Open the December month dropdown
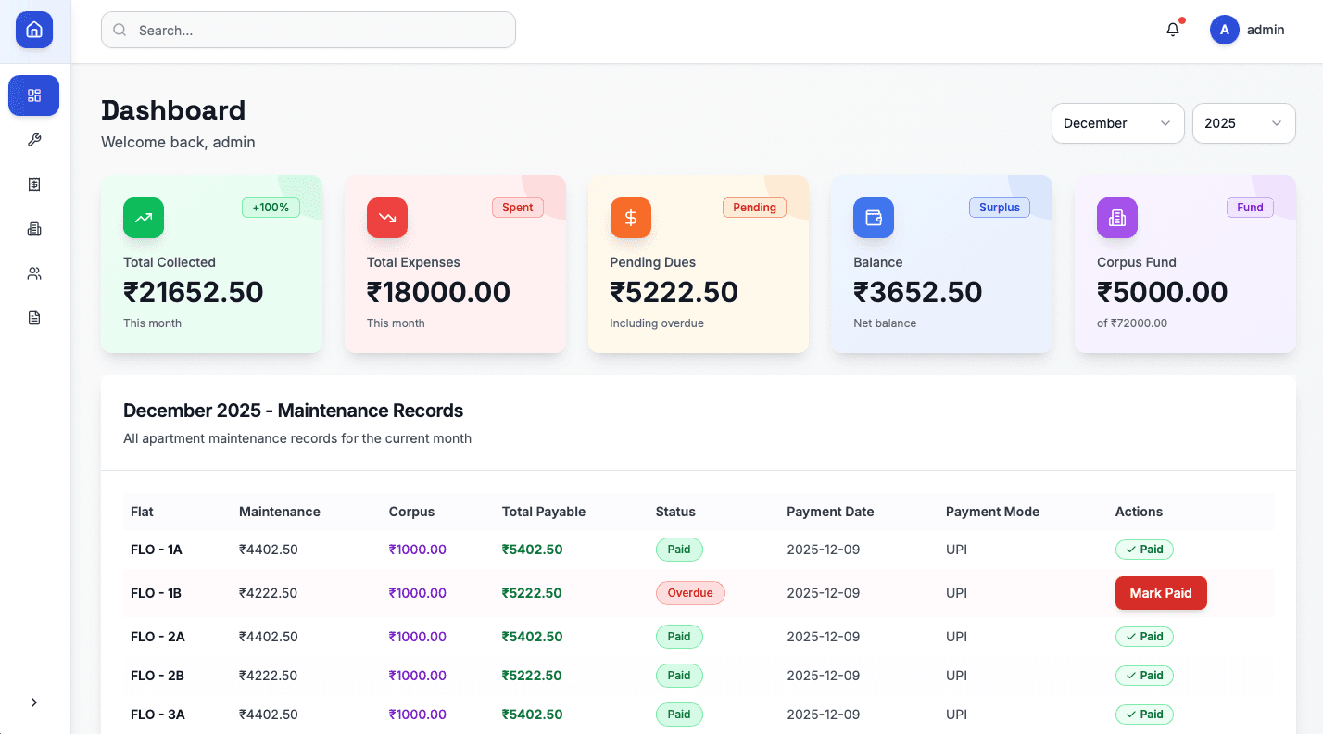 point(1117,122)
